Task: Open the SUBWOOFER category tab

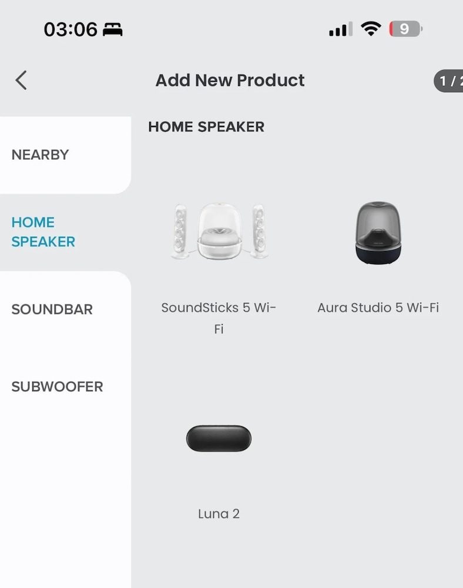Action: click(57, 386)
